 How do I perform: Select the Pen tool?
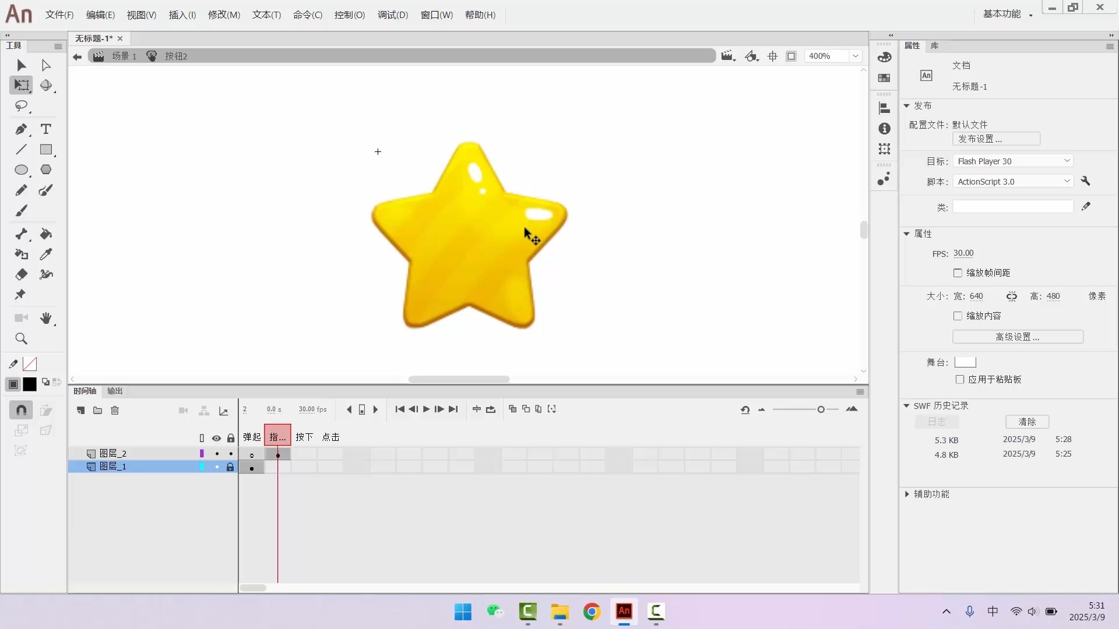tap(21, 129)
